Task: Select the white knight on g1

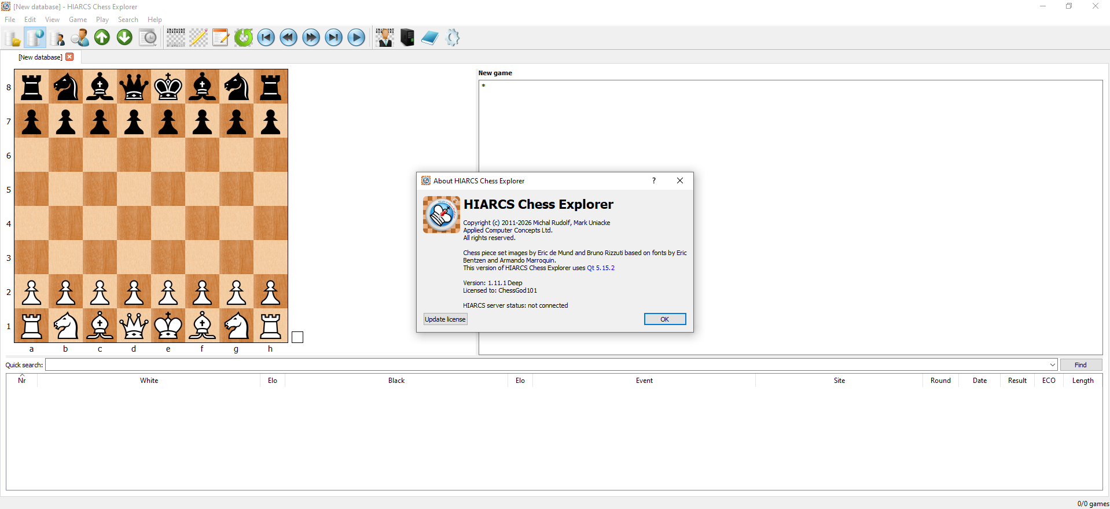Action: (x=237, y=326)
